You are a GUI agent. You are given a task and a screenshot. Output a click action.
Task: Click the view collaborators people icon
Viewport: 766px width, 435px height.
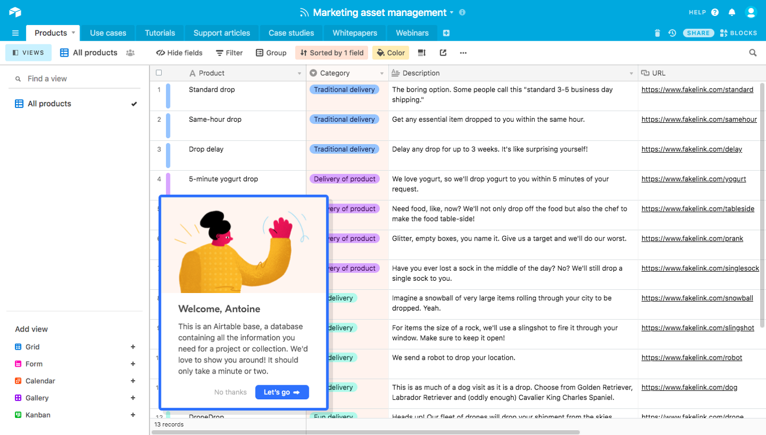(130, 53)
